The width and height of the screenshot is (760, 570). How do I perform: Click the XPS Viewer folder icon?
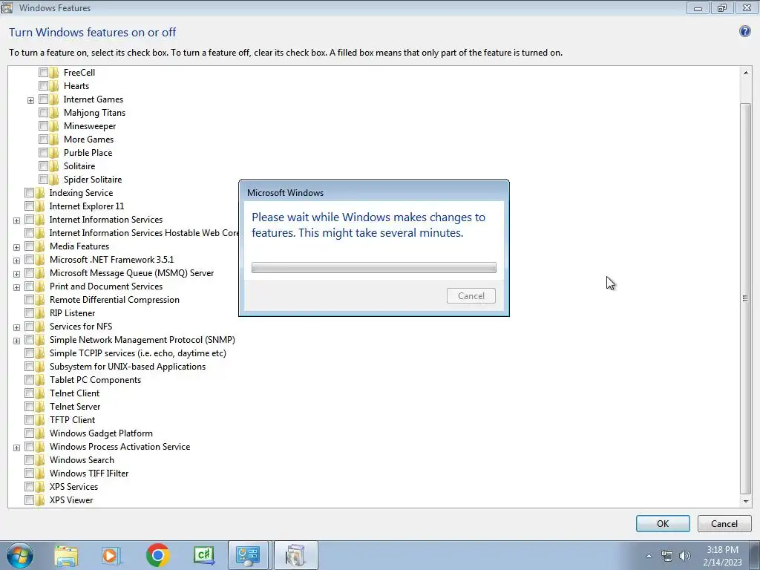point(40,499)
